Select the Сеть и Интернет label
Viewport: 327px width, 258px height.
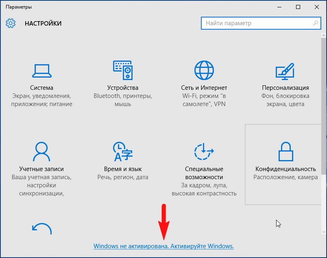204,88
